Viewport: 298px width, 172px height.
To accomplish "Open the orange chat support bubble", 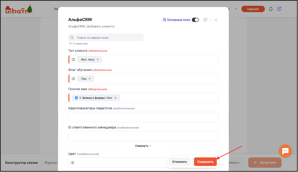I will (x=285, y=151).
